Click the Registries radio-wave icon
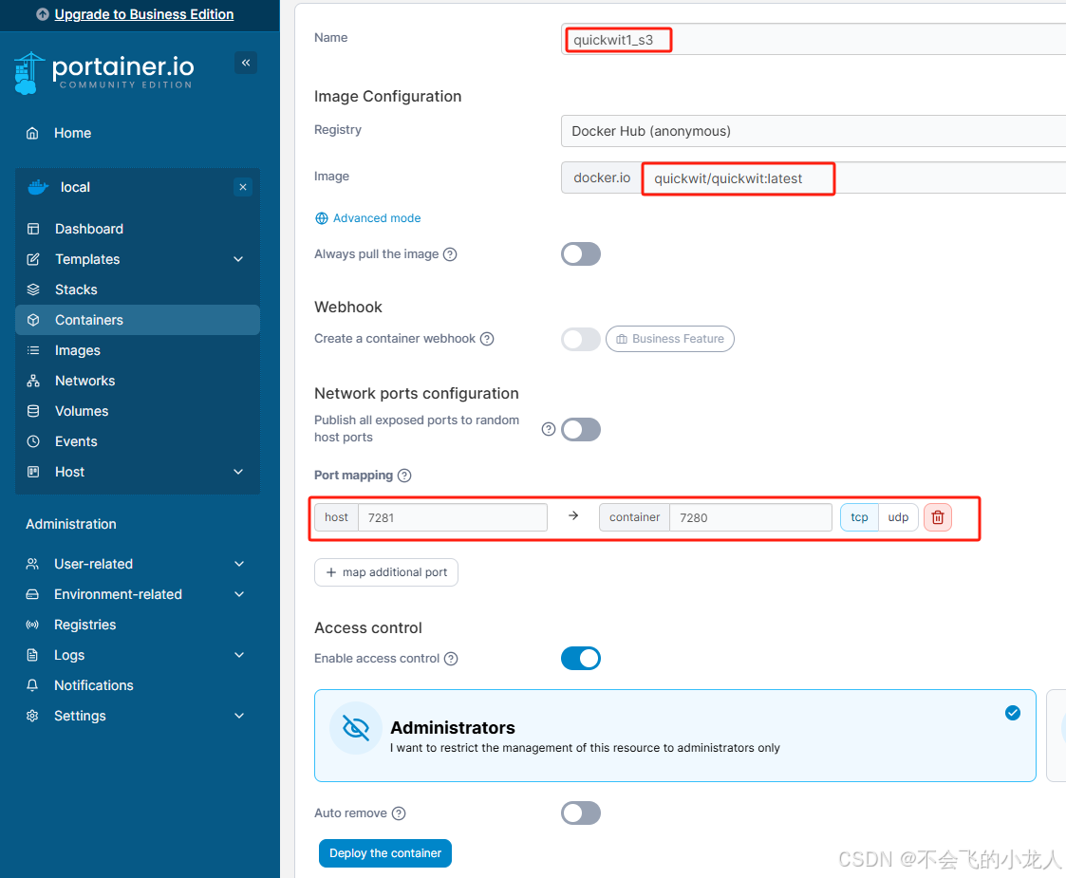This screenshot has width=1066, height=878. click(x=32, y=625)
